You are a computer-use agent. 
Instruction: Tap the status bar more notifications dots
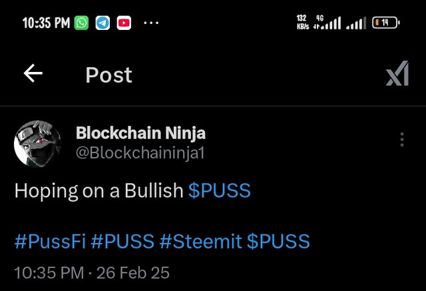click(x=151, y=23)
